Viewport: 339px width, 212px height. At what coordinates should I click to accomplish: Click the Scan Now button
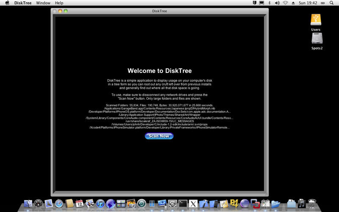159,136
